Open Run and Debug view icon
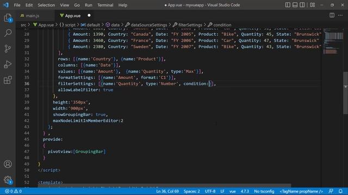Image resolution: width=348 pixels, height=195 pixels. (8, 64)
